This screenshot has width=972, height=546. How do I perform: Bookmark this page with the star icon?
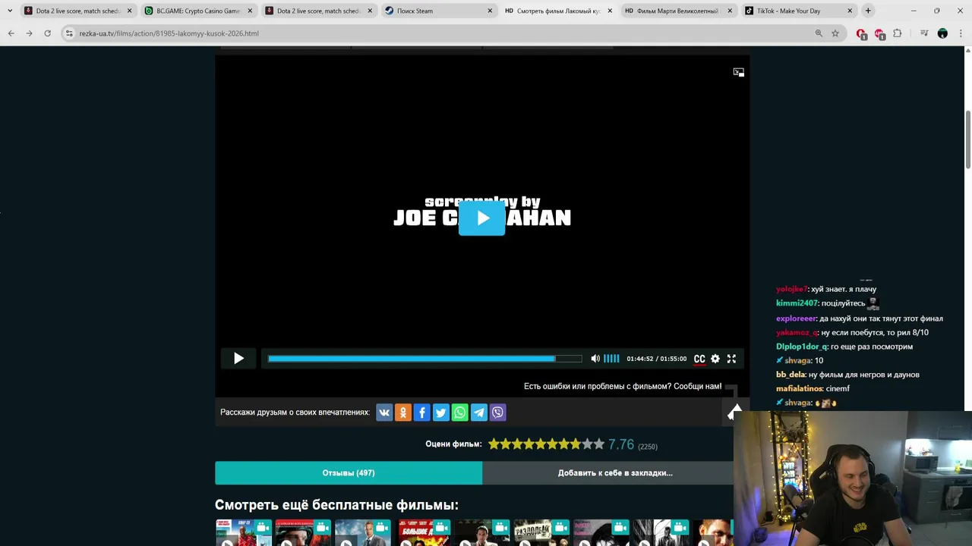coord(835,33)
